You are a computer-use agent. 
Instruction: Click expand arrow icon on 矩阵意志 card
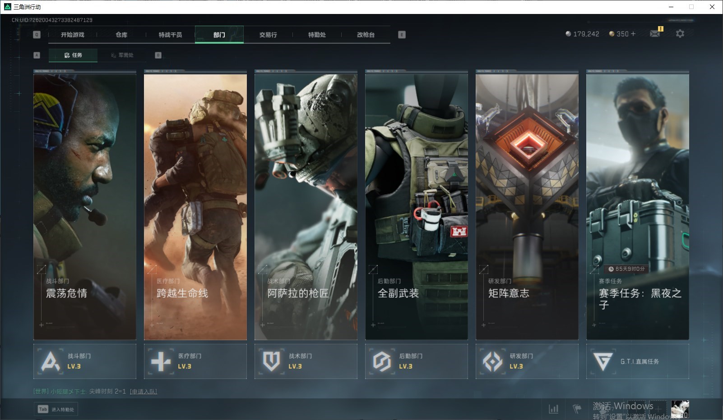pos(484,269)
